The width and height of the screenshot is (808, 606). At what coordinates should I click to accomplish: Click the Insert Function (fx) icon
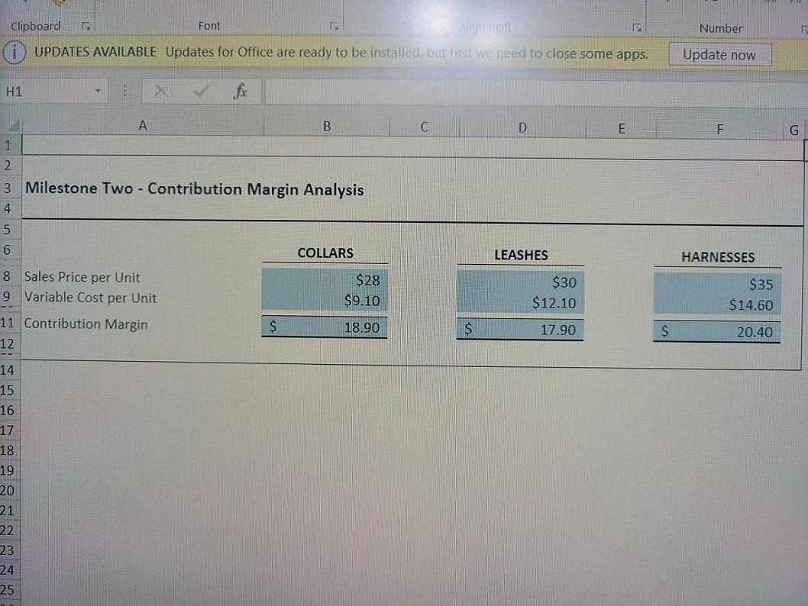coord(241,91)
